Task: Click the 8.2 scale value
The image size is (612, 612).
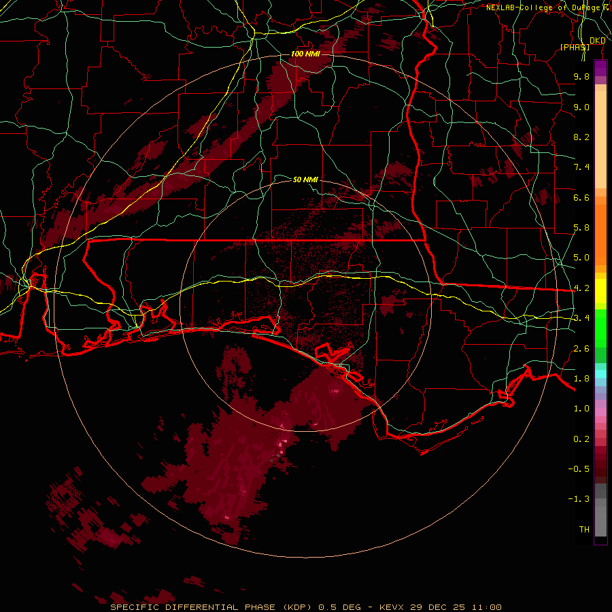Action: tap(581, 137)
